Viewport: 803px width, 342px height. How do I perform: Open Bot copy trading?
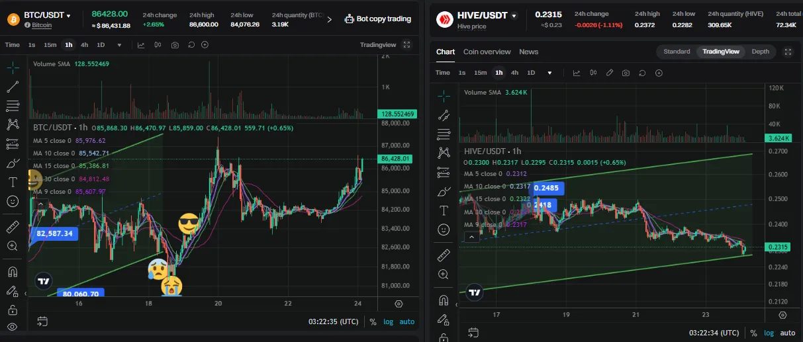(x=378, y=19)
